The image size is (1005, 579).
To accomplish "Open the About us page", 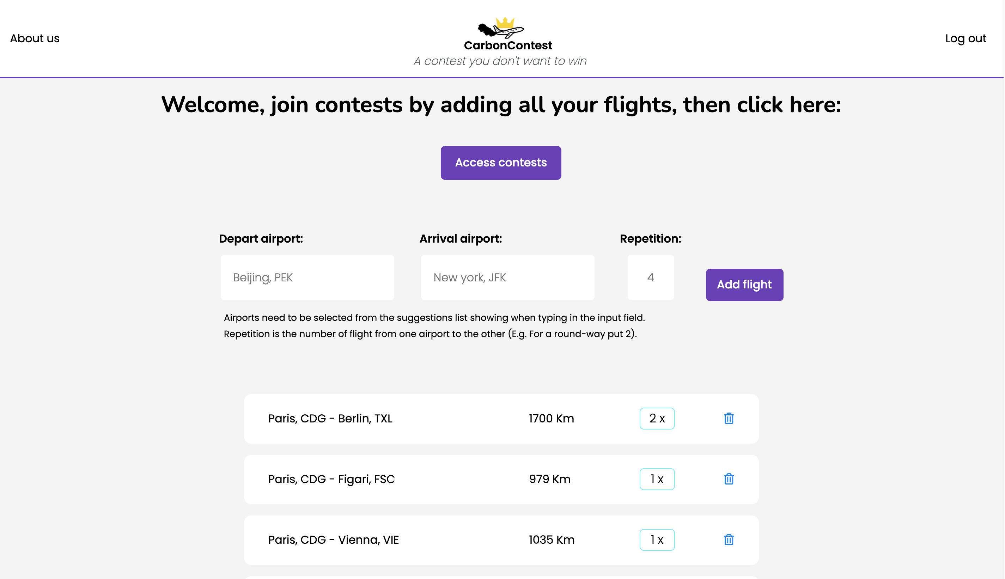I will 35,38.
